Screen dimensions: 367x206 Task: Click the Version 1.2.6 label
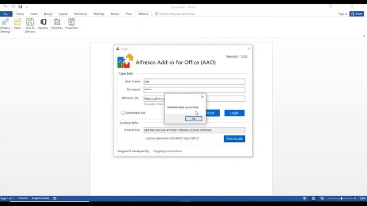[236, 56]
